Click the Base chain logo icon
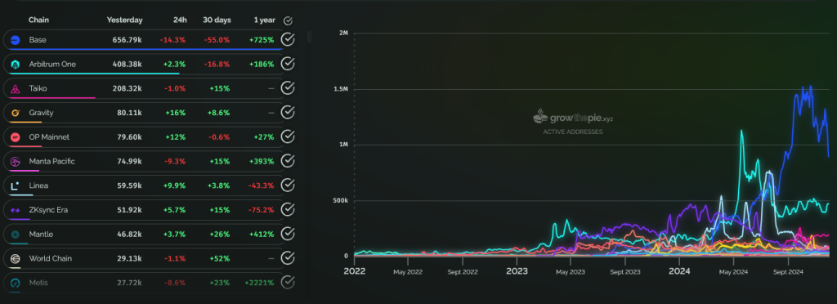 (15, 40)
